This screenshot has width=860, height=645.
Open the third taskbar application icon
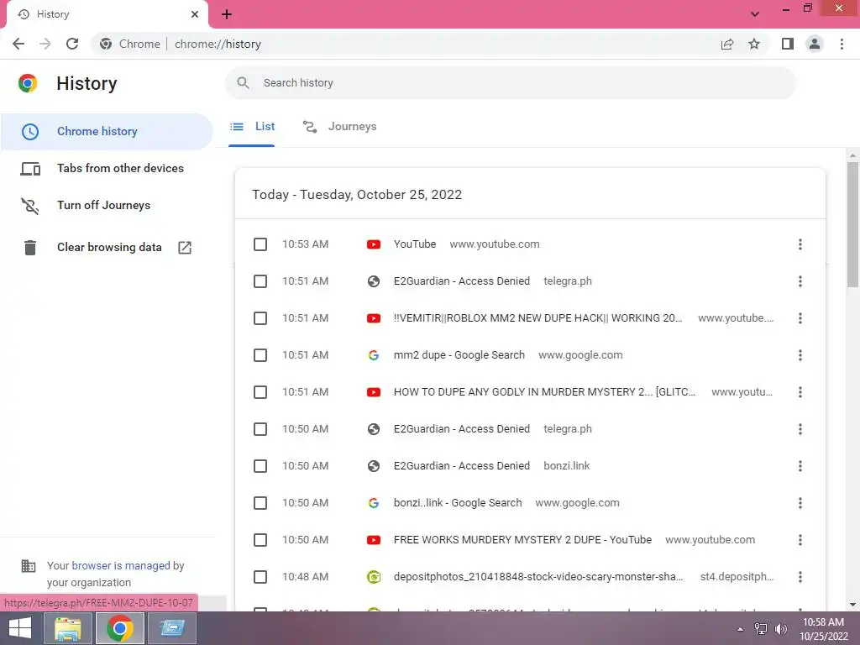(172, 628)
